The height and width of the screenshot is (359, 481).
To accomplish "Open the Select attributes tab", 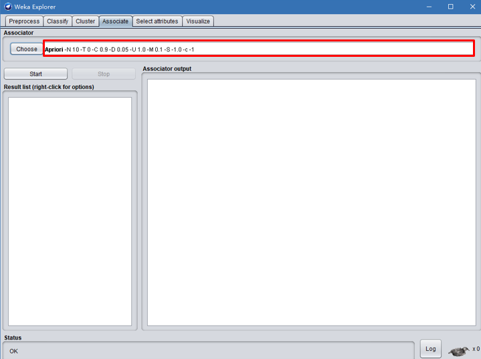I will tap(157, 21).
